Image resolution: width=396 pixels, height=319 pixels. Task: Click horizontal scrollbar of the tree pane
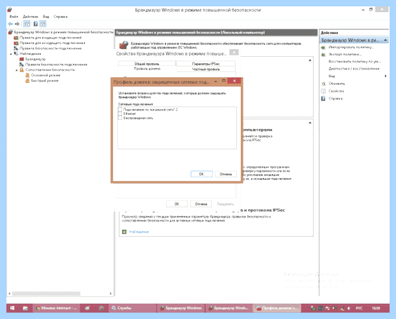click(x=46, y=293)
